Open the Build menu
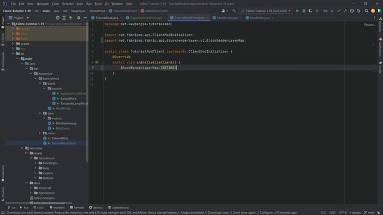 coord(80,4)
